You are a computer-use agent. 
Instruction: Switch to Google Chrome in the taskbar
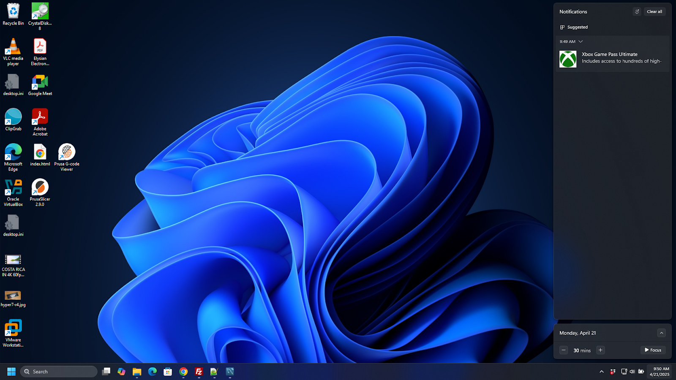click(183, 372)
